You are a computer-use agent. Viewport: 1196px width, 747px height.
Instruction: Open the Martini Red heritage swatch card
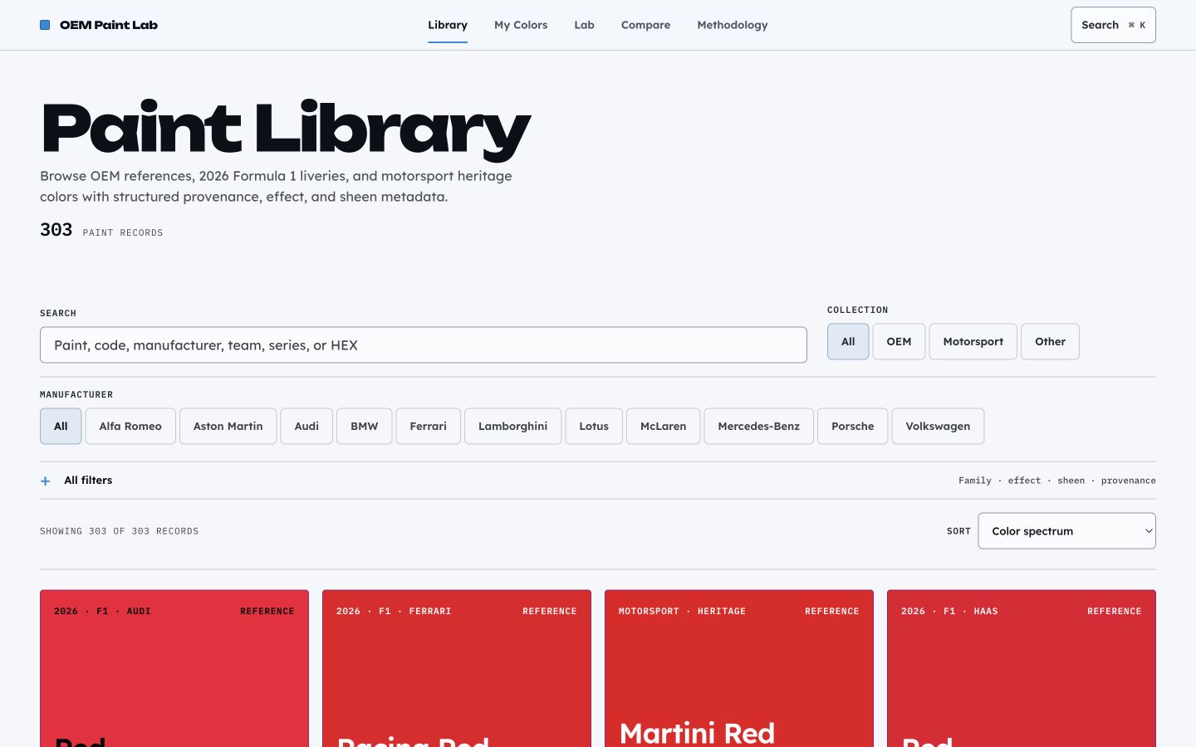click(739, 668)
